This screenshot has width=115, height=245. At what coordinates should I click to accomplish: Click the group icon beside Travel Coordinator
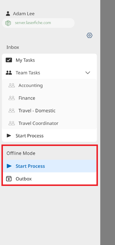tap(12, 123)
